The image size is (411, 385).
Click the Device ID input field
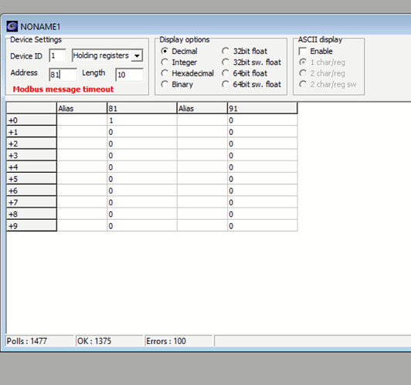pos(57,56)
